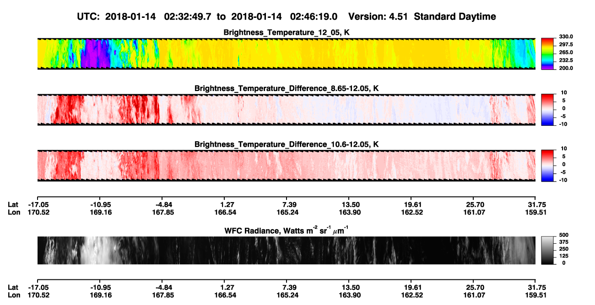Click the '-5' tick on 10.6-12.05 color bar
Screen dimensions: 595x305
pos(563,172)
